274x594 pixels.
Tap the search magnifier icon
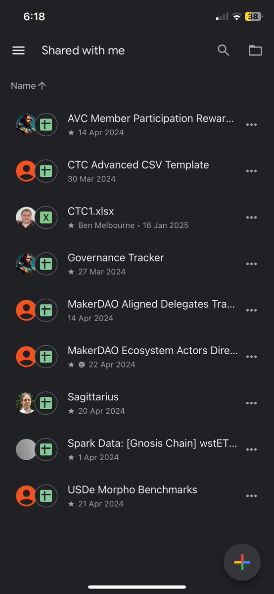223,50
